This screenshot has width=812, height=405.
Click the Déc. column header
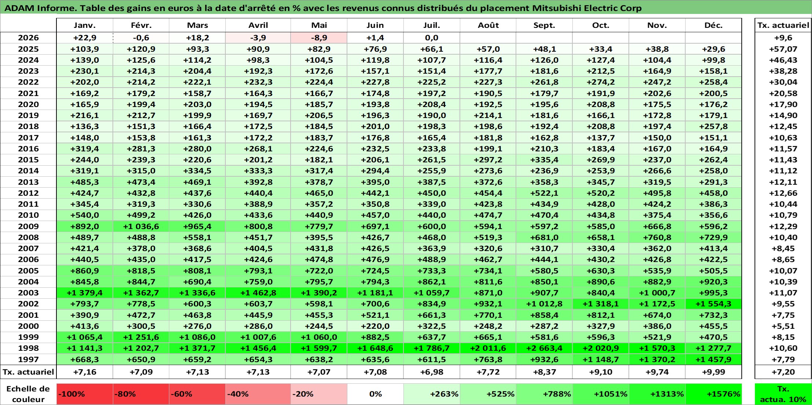tap(713, 25)
